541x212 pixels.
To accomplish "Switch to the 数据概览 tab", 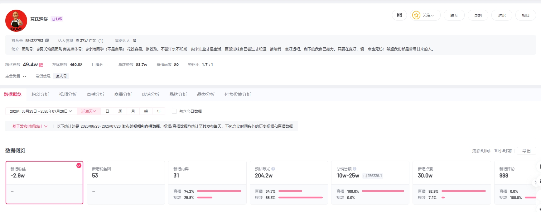I will 13,94.
